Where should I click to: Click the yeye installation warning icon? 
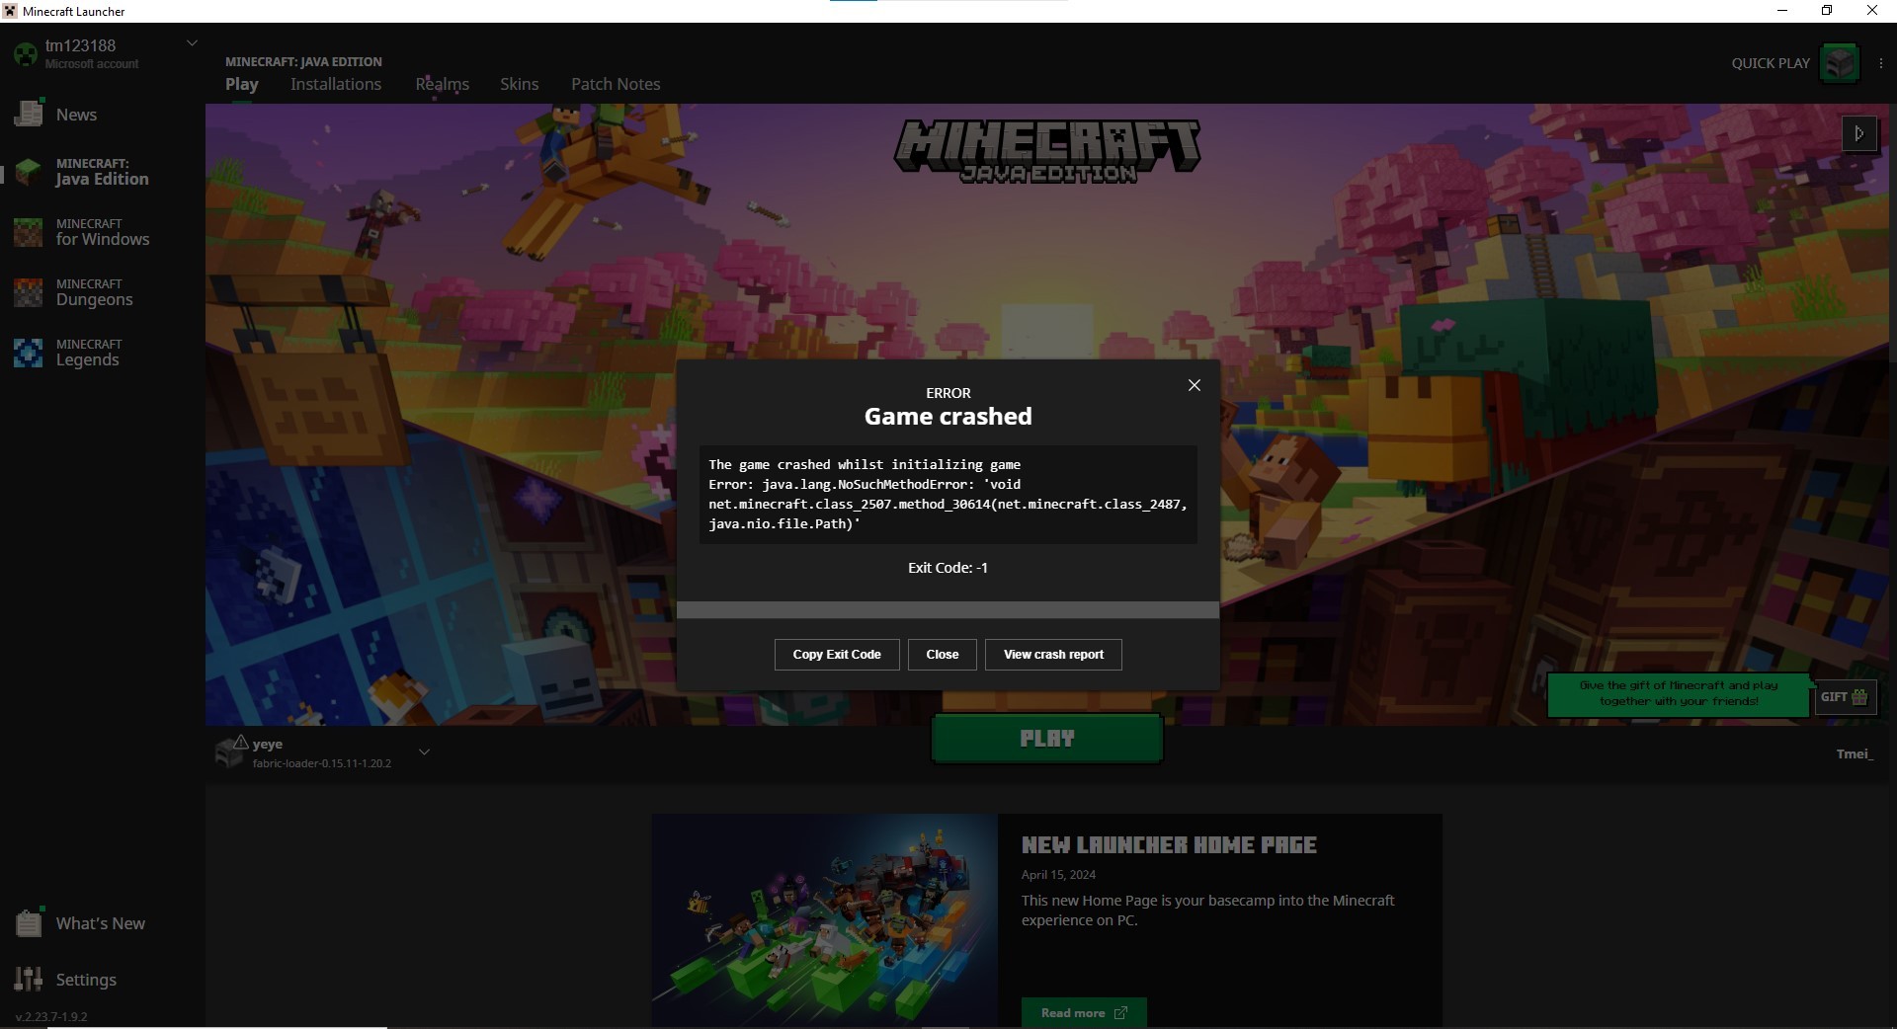(x=240, y=743)
